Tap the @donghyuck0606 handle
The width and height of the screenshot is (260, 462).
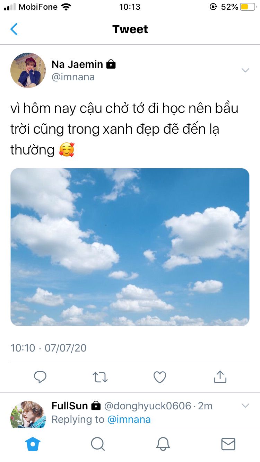(148, 406)
